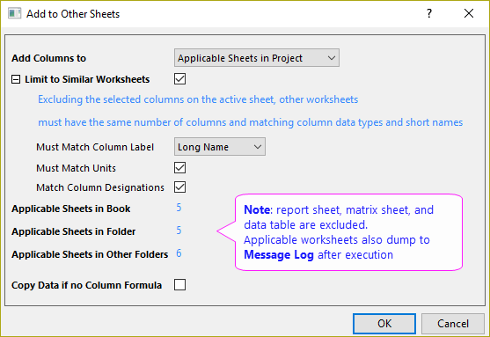
Task: Click the 'Excluding the selected columns' hint text
Action: [198, 99]
